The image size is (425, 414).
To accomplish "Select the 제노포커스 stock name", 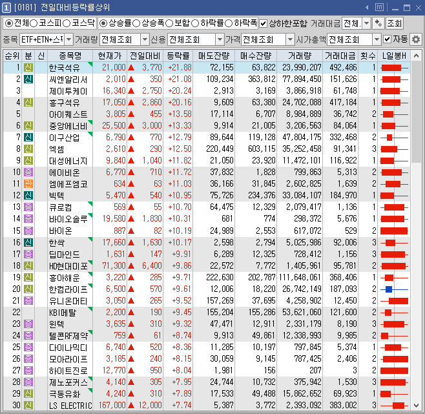I will 68,382.
